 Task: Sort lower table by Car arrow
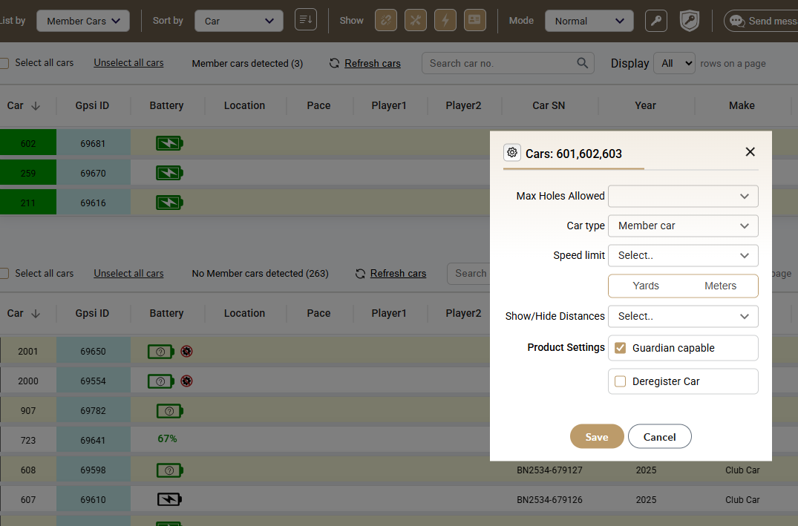pos(36,313)
